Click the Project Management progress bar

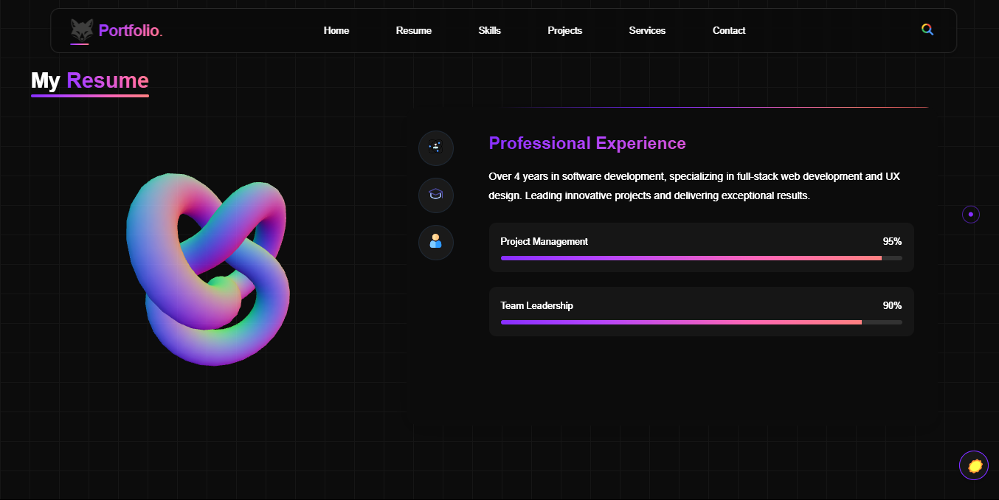coord(700,258)
